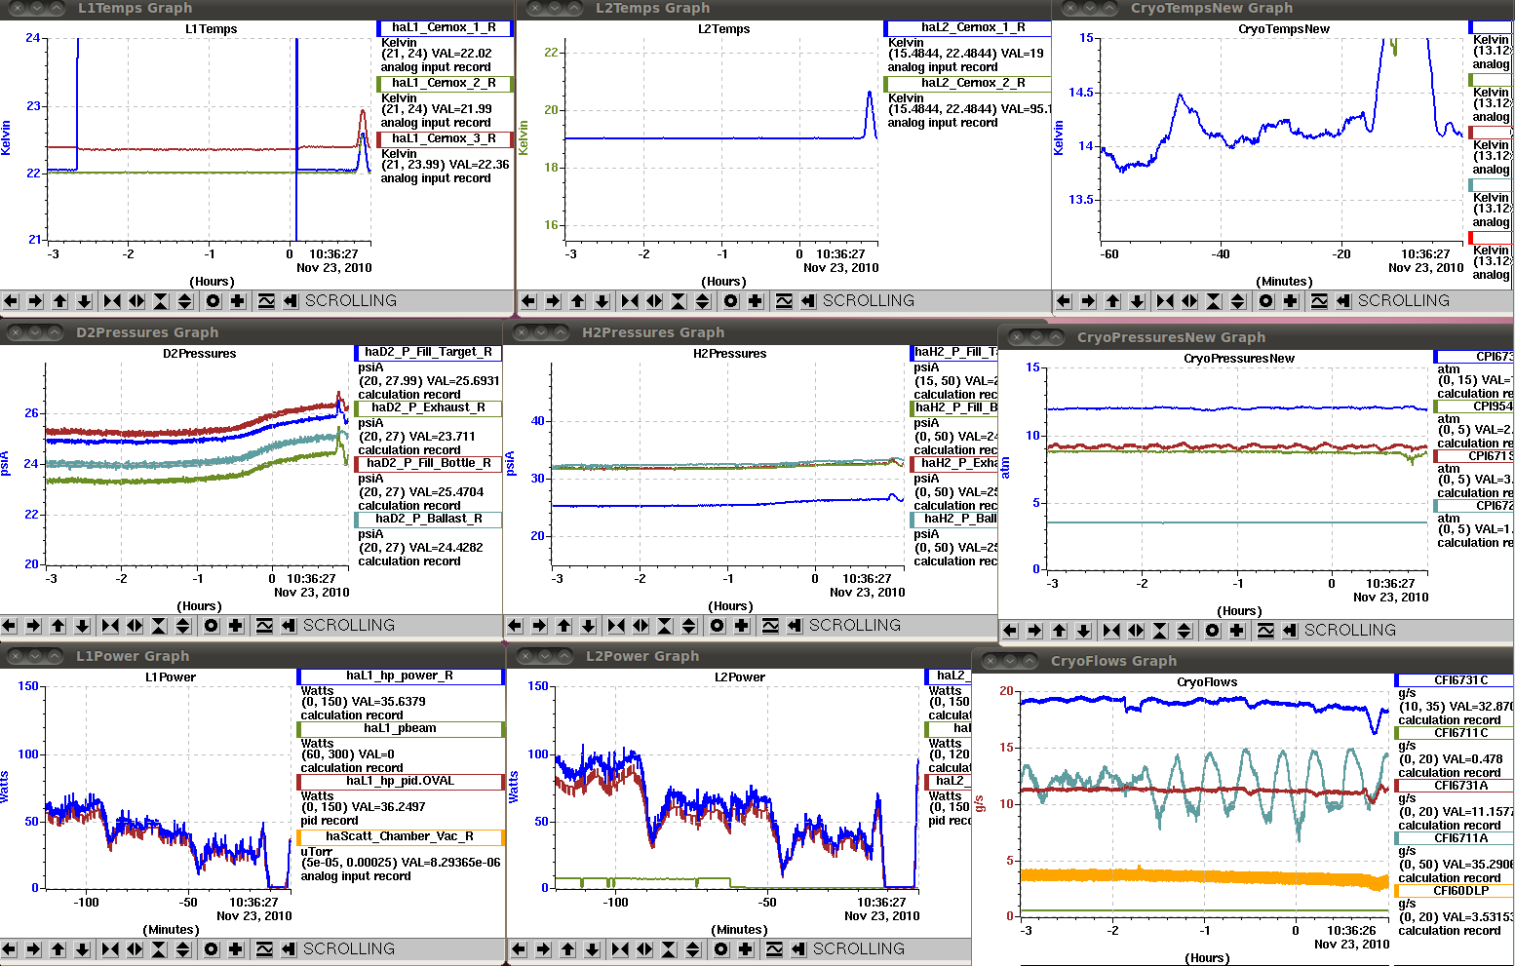
Task: Click vertical compress icon in D2Pressures toolbar
Action: (159, 626)
